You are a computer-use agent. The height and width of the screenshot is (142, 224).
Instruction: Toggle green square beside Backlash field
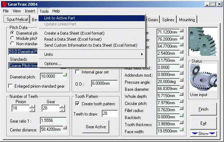coord(182,115)
